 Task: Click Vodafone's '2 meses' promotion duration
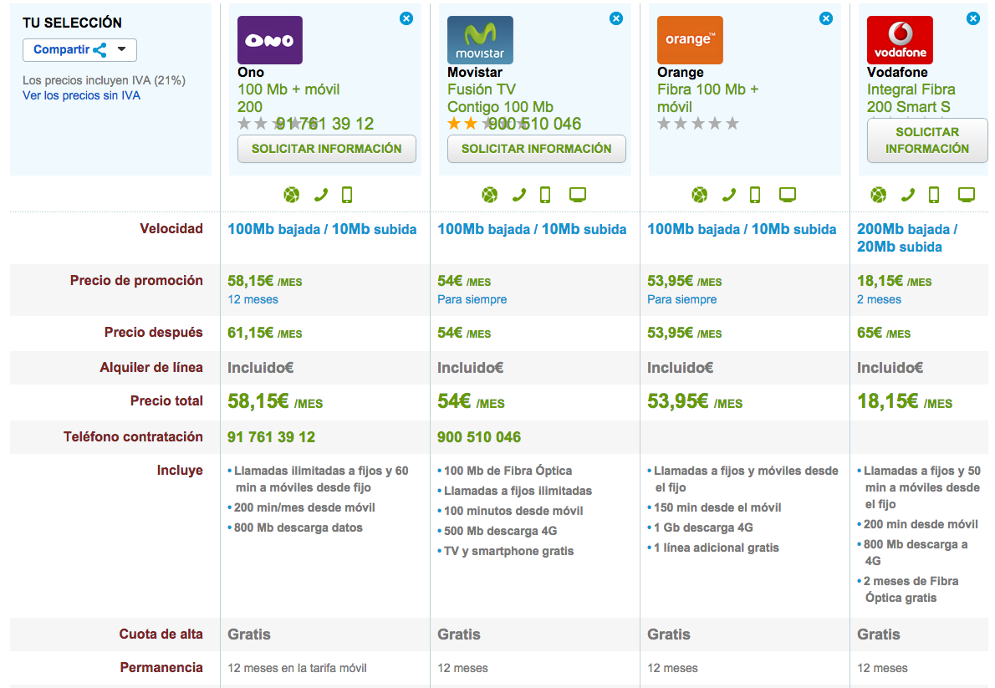coord(879,299)
